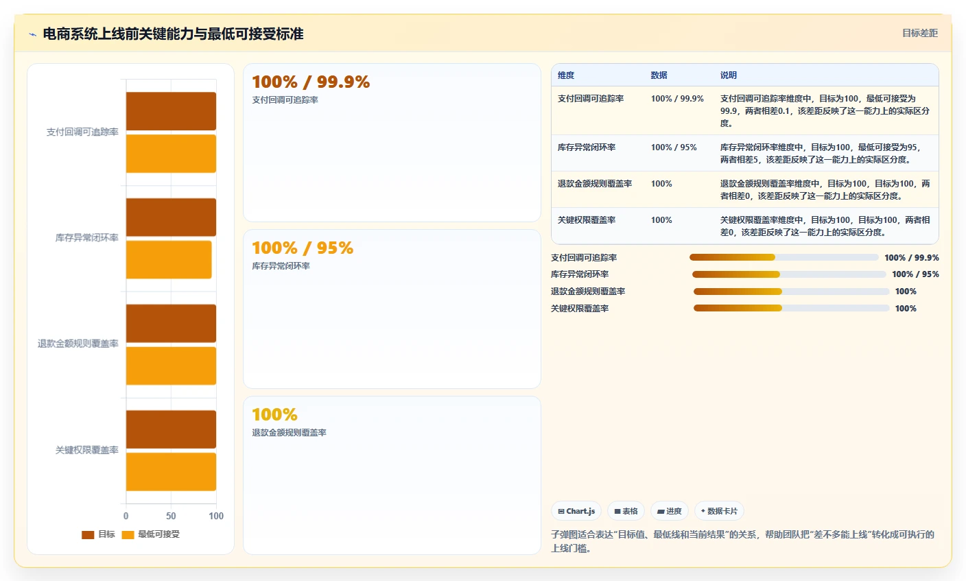Image resolution: width=966 pixels, height=581 pixels.
Task: Click the footer note starting 子弹图适合表达
Action: 743,541
